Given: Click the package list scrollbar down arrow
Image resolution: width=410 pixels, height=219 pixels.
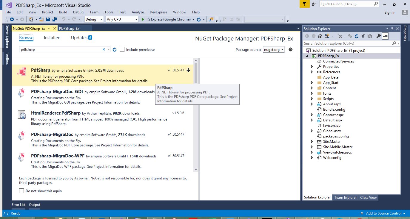Looking at the screenshot, I should click(196, 169).
